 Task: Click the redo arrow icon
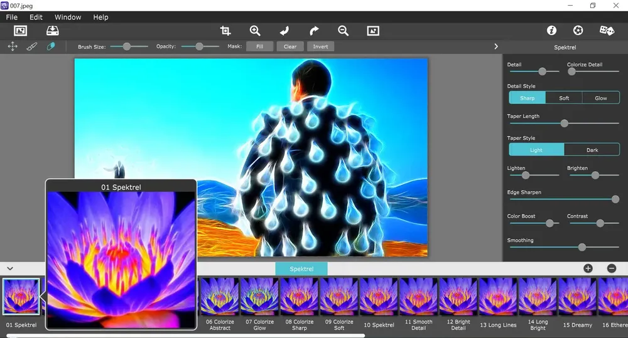point(314,31)
